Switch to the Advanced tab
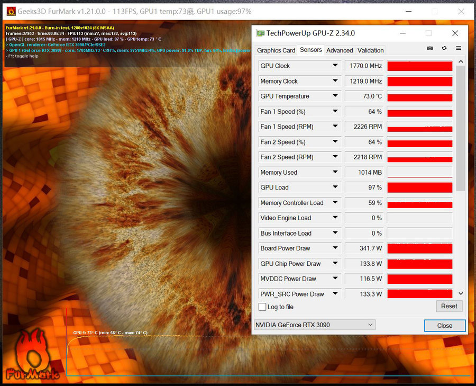Image resolution: width=476 pixels, height=386 pixels. (x=340, y=50)
